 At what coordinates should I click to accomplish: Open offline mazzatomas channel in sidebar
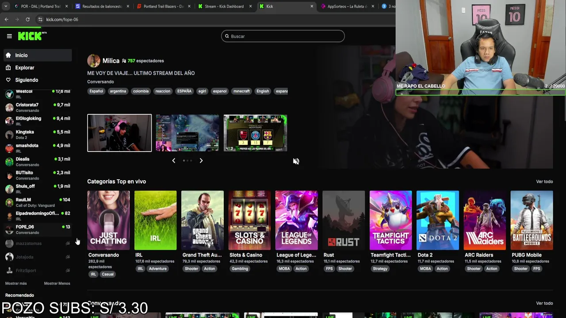coord(38,243)
